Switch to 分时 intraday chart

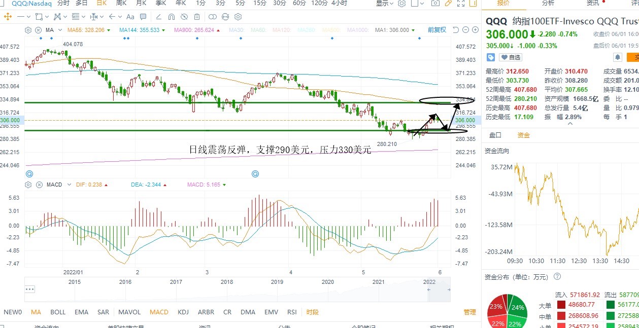click(63, 3)
